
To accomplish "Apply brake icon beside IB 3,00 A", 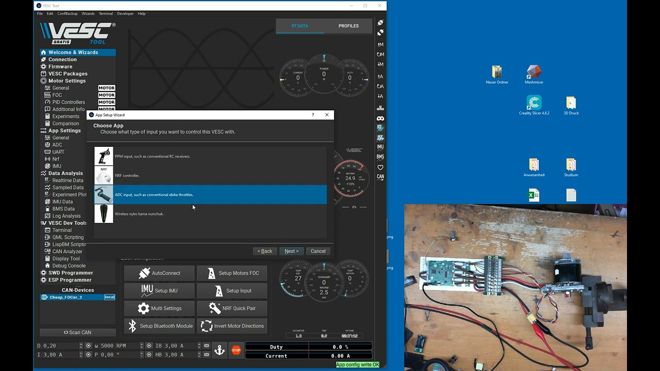I will point(207,346).
